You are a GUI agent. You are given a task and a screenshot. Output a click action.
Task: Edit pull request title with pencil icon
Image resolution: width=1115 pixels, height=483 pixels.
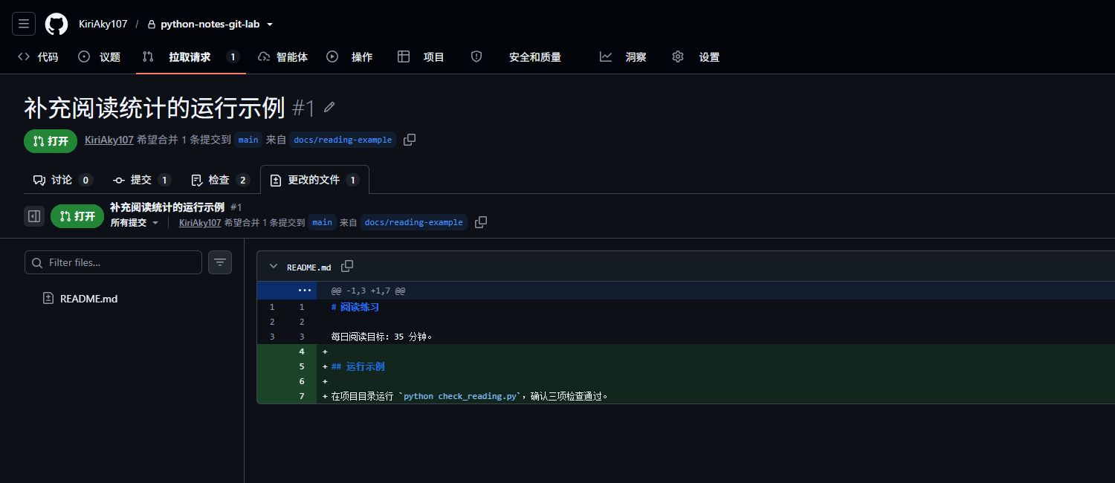point(329,108)
